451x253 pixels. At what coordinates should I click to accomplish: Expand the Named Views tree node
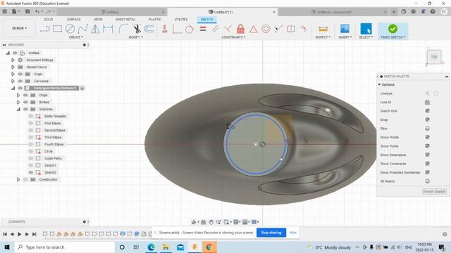point(13,67)
